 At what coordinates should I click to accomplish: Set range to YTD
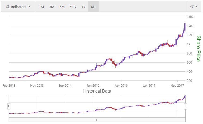[x=73, y=7]
